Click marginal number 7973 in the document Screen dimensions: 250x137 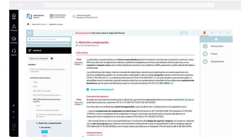[x=79, y=100]
